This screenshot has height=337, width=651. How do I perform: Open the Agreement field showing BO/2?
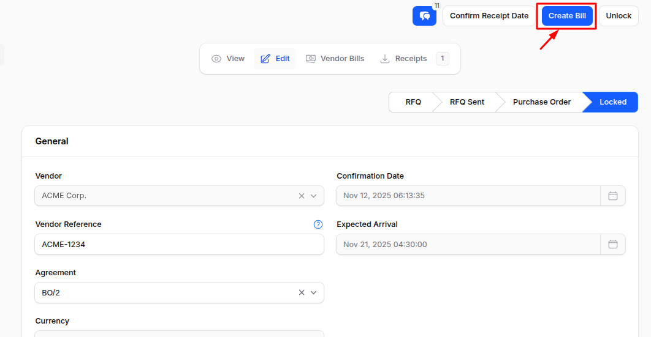tap(180, 293)
